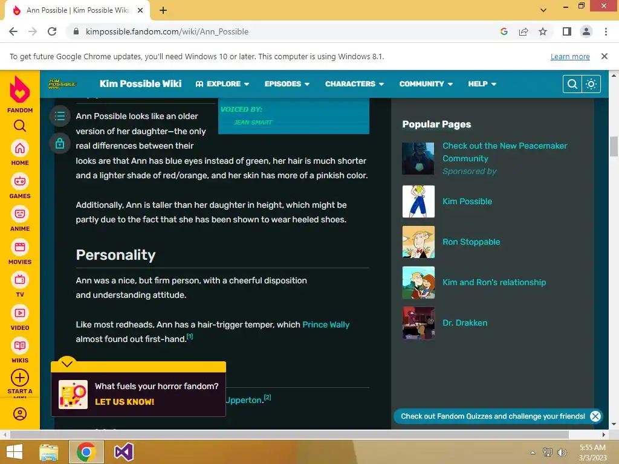Open the TV section icon
619x464 pixels.
pyautogui.click(x=20, y=280)
